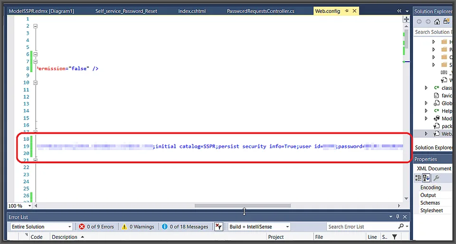Screen dimensions: 456x244
Task: Click the first folder icon in Solution Explorer tree
Action: [x=444, y=42]
